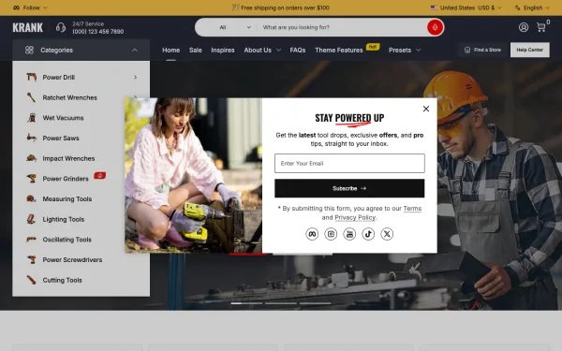The image size is (562, 351).
Task: Select the second hero slide indicator
Action: click(x=281, y=303)
